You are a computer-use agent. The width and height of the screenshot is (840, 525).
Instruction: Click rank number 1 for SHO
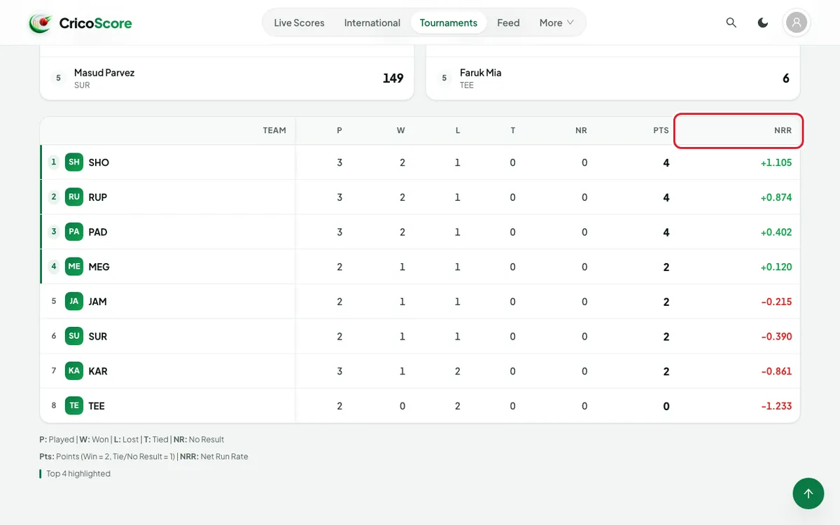54,162
